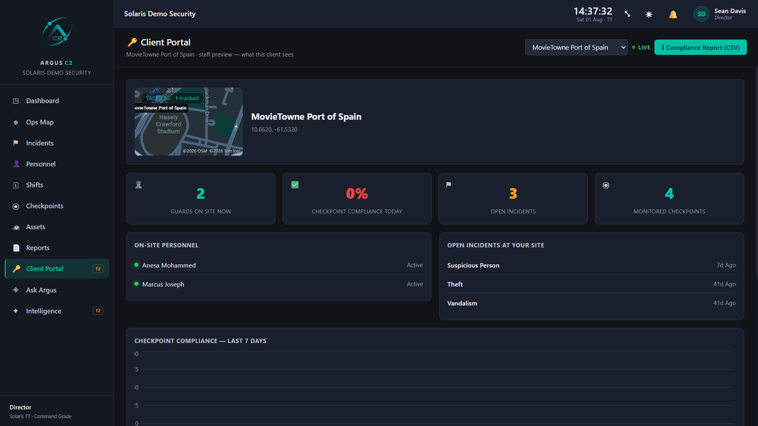Open Personnel section

click(57, 164)
